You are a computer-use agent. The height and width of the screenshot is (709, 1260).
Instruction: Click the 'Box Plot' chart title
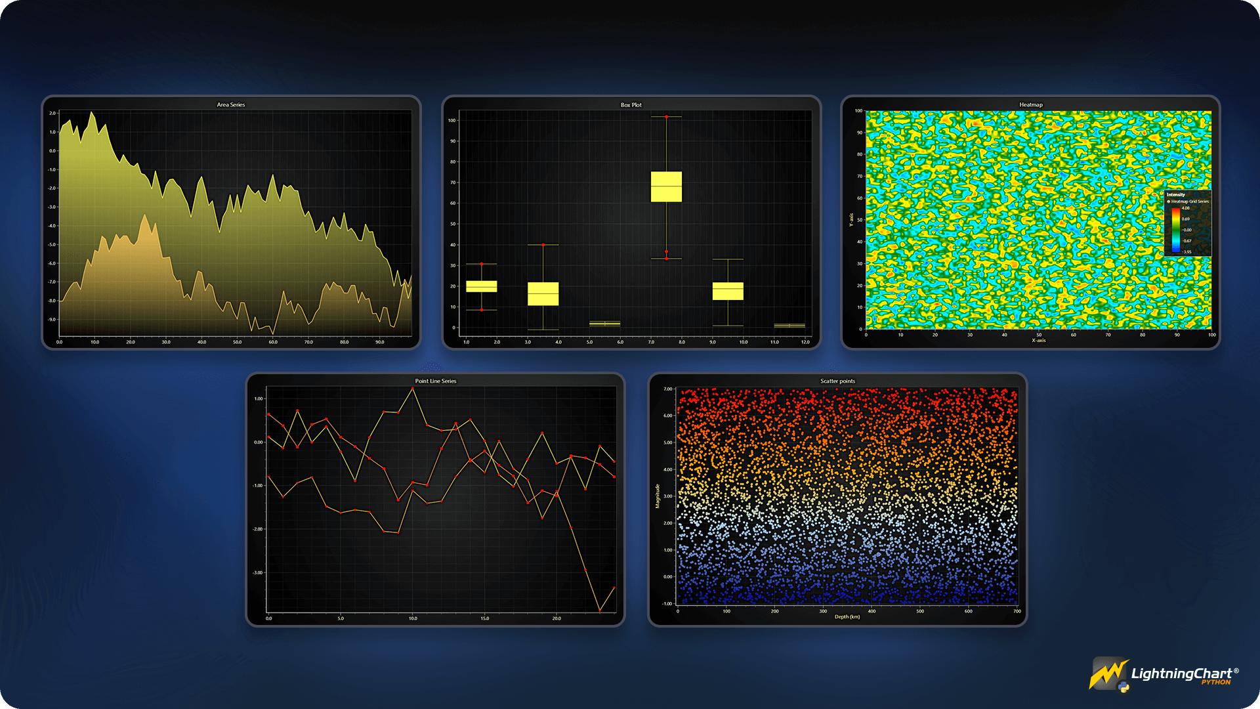point(631,104)
